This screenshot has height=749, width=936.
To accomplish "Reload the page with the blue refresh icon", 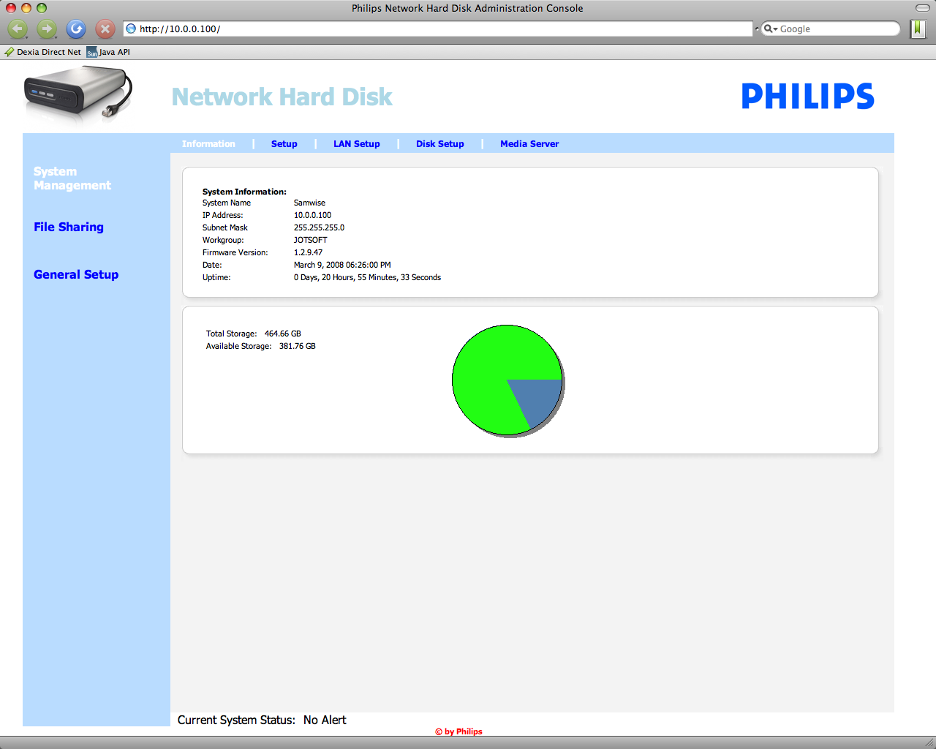I will click(76, 29).
